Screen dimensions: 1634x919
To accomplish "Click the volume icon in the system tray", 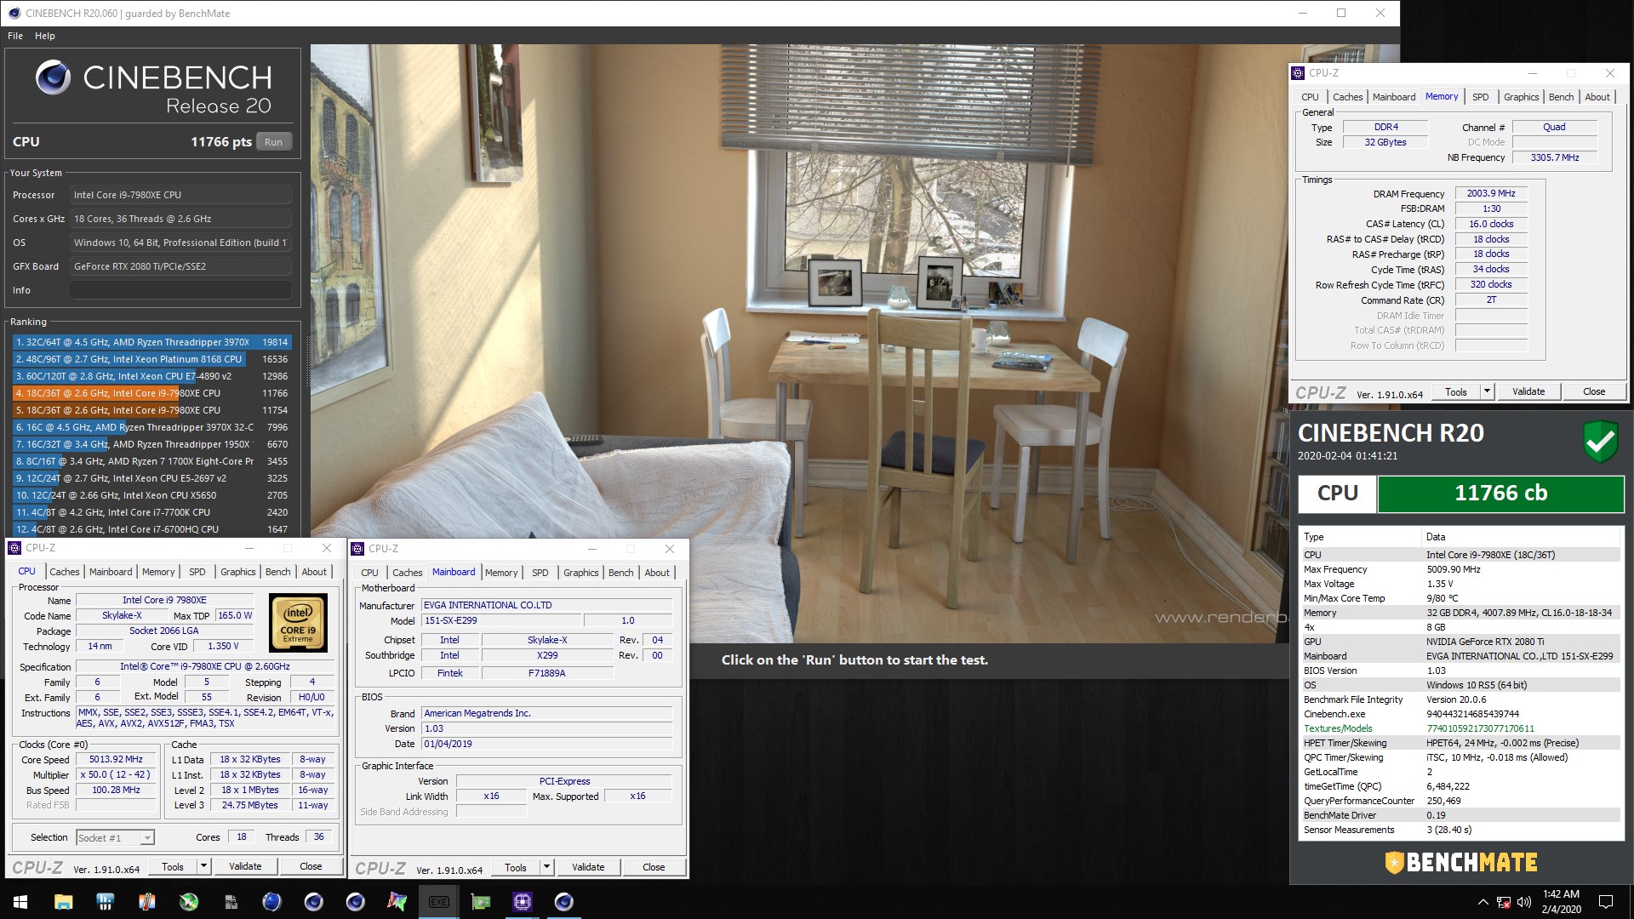I will (1523, 902).
